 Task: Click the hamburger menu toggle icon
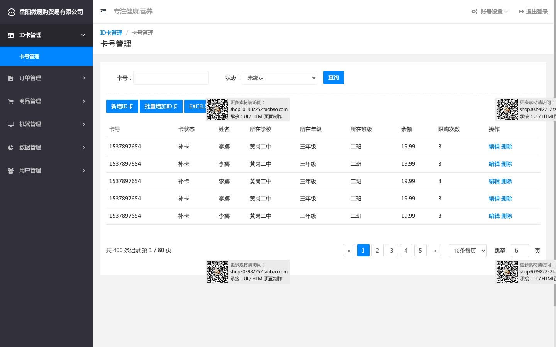tap(103, 12)
